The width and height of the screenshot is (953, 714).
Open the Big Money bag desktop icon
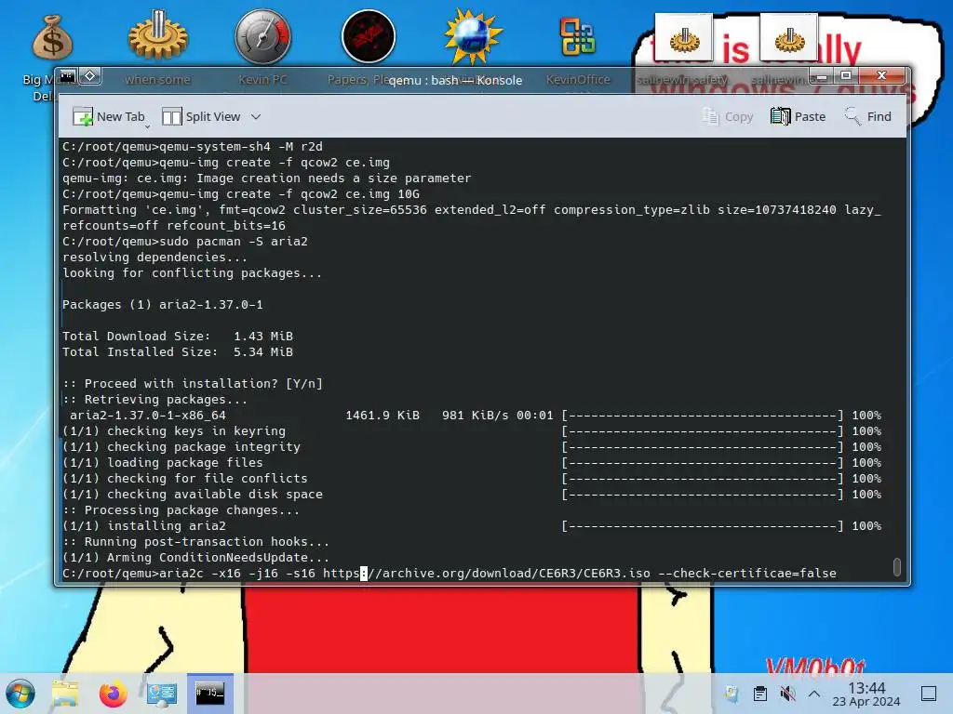[x=52, y=37]
